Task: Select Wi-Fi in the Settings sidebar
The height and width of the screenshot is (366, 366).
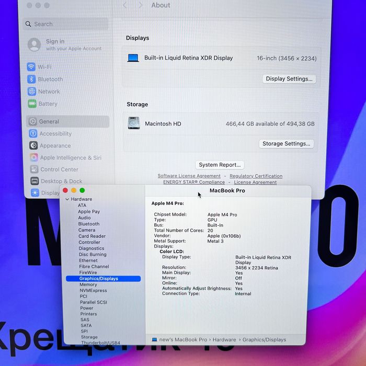Action: [x=44, y=67]
